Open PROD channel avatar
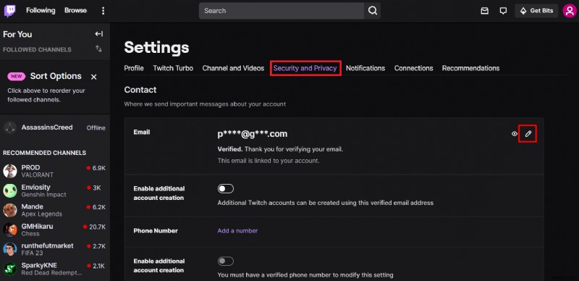Image resolution: width=579 pixels, height=281 pixels. 10,171
